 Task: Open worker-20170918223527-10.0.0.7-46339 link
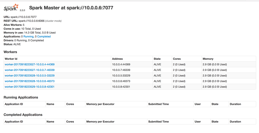coord(29,70)
